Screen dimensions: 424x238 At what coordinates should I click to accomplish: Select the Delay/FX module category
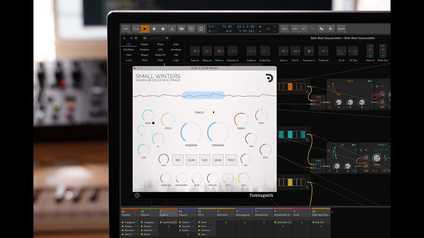coord(160,55)
